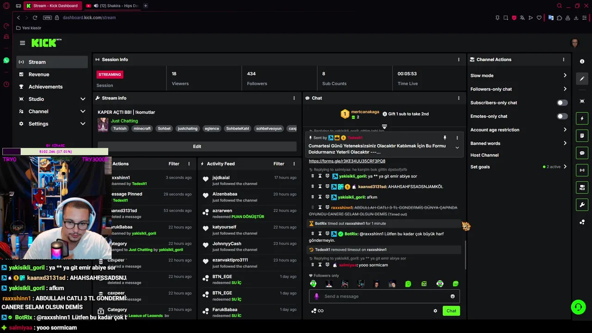Open Channel Actions panel options menu
The image size is (592, 333).
tap(563, 60)
